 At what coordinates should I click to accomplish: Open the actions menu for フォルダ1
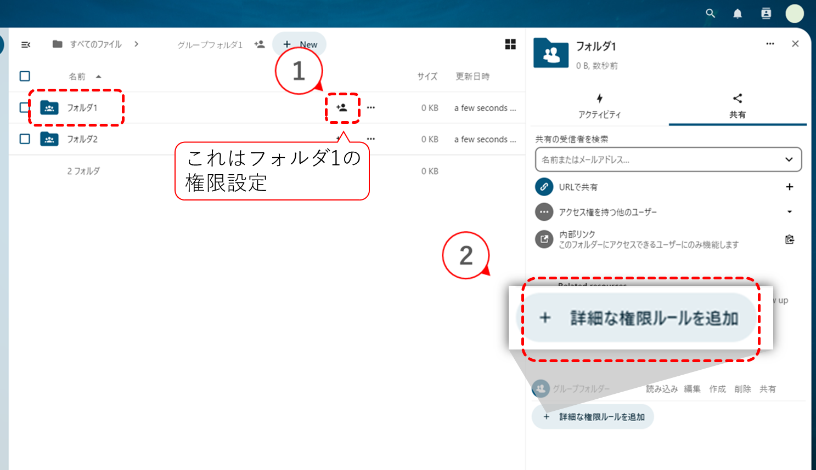[371, 107]
